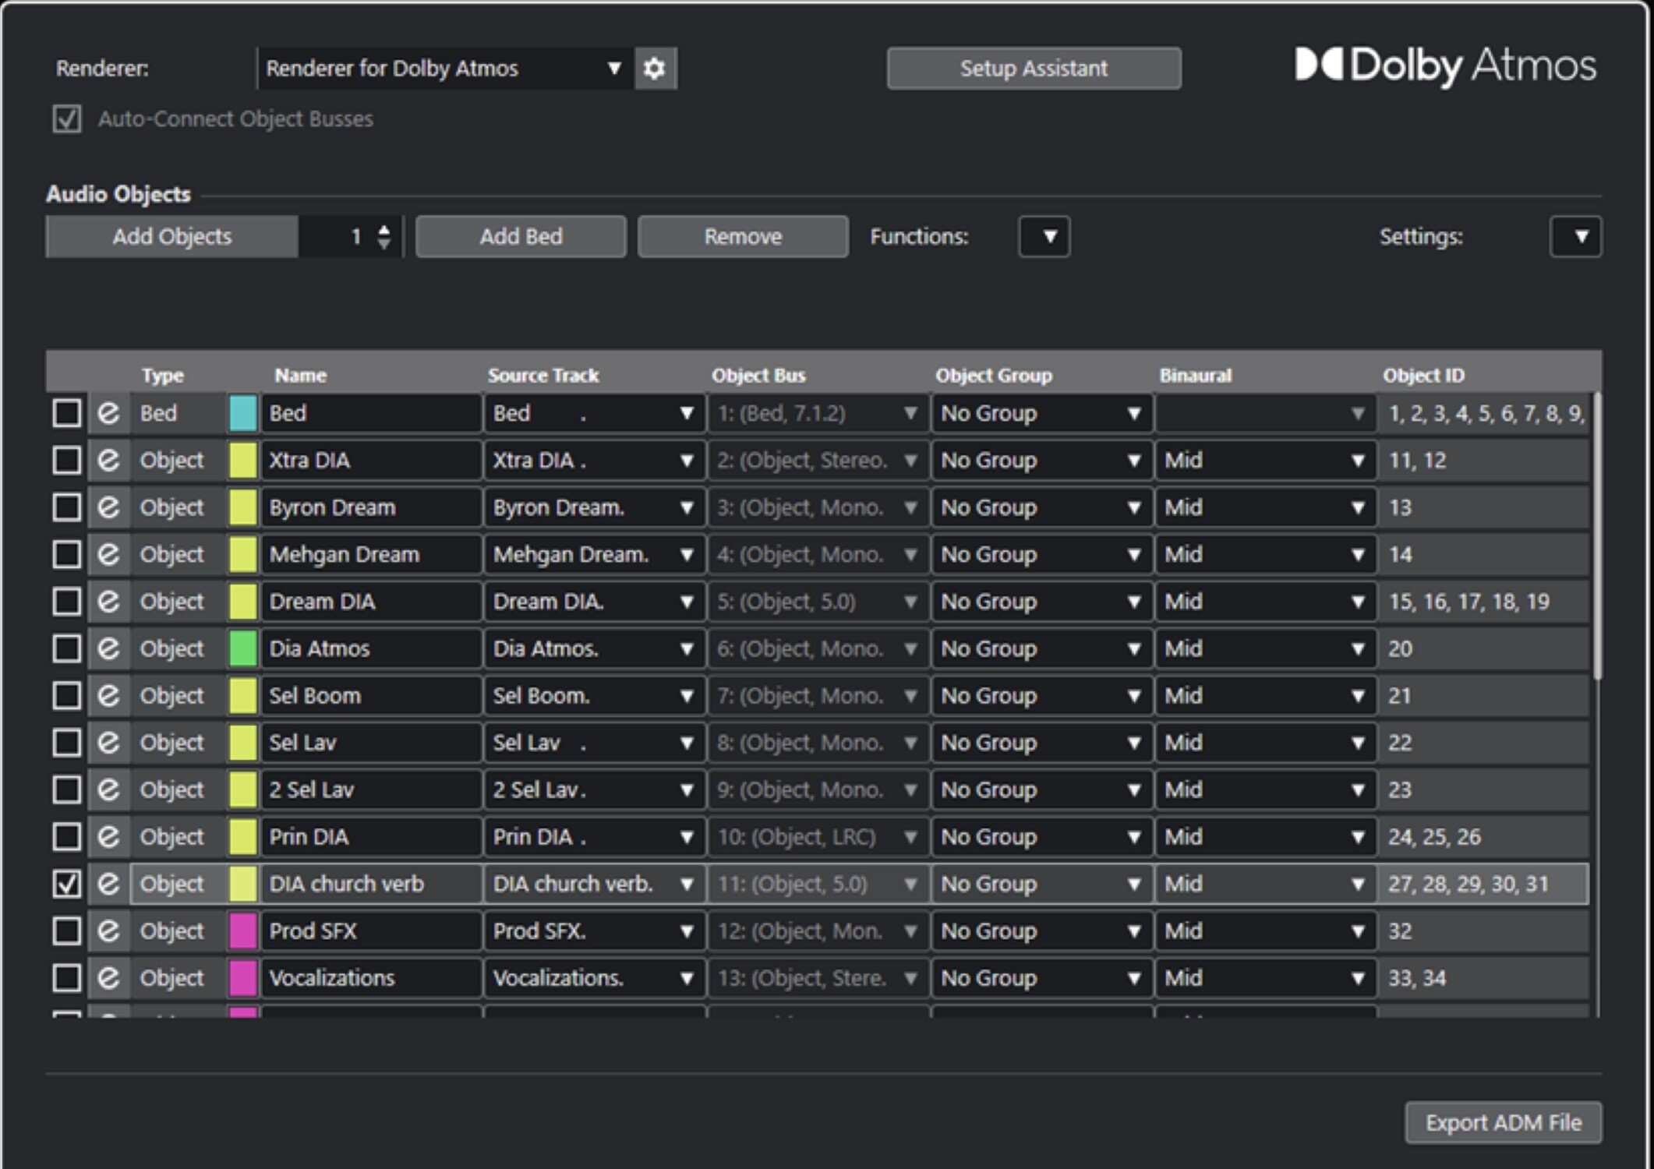The height and width of the screenshot is (1169, 1654).
Task: Open the editor icon for Dia Atmos
Action: click(x=108, y=648)
